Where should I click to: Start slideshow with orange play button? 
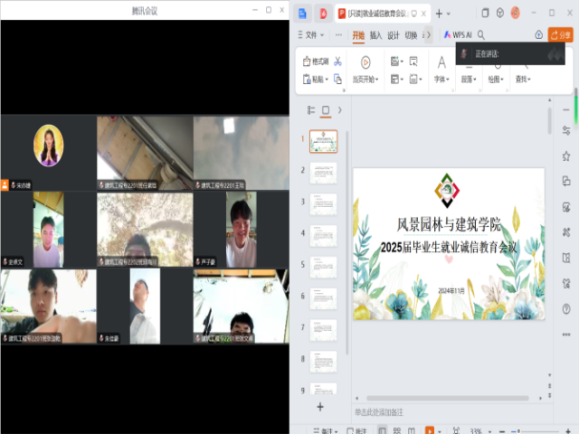[x=428, y=430]
